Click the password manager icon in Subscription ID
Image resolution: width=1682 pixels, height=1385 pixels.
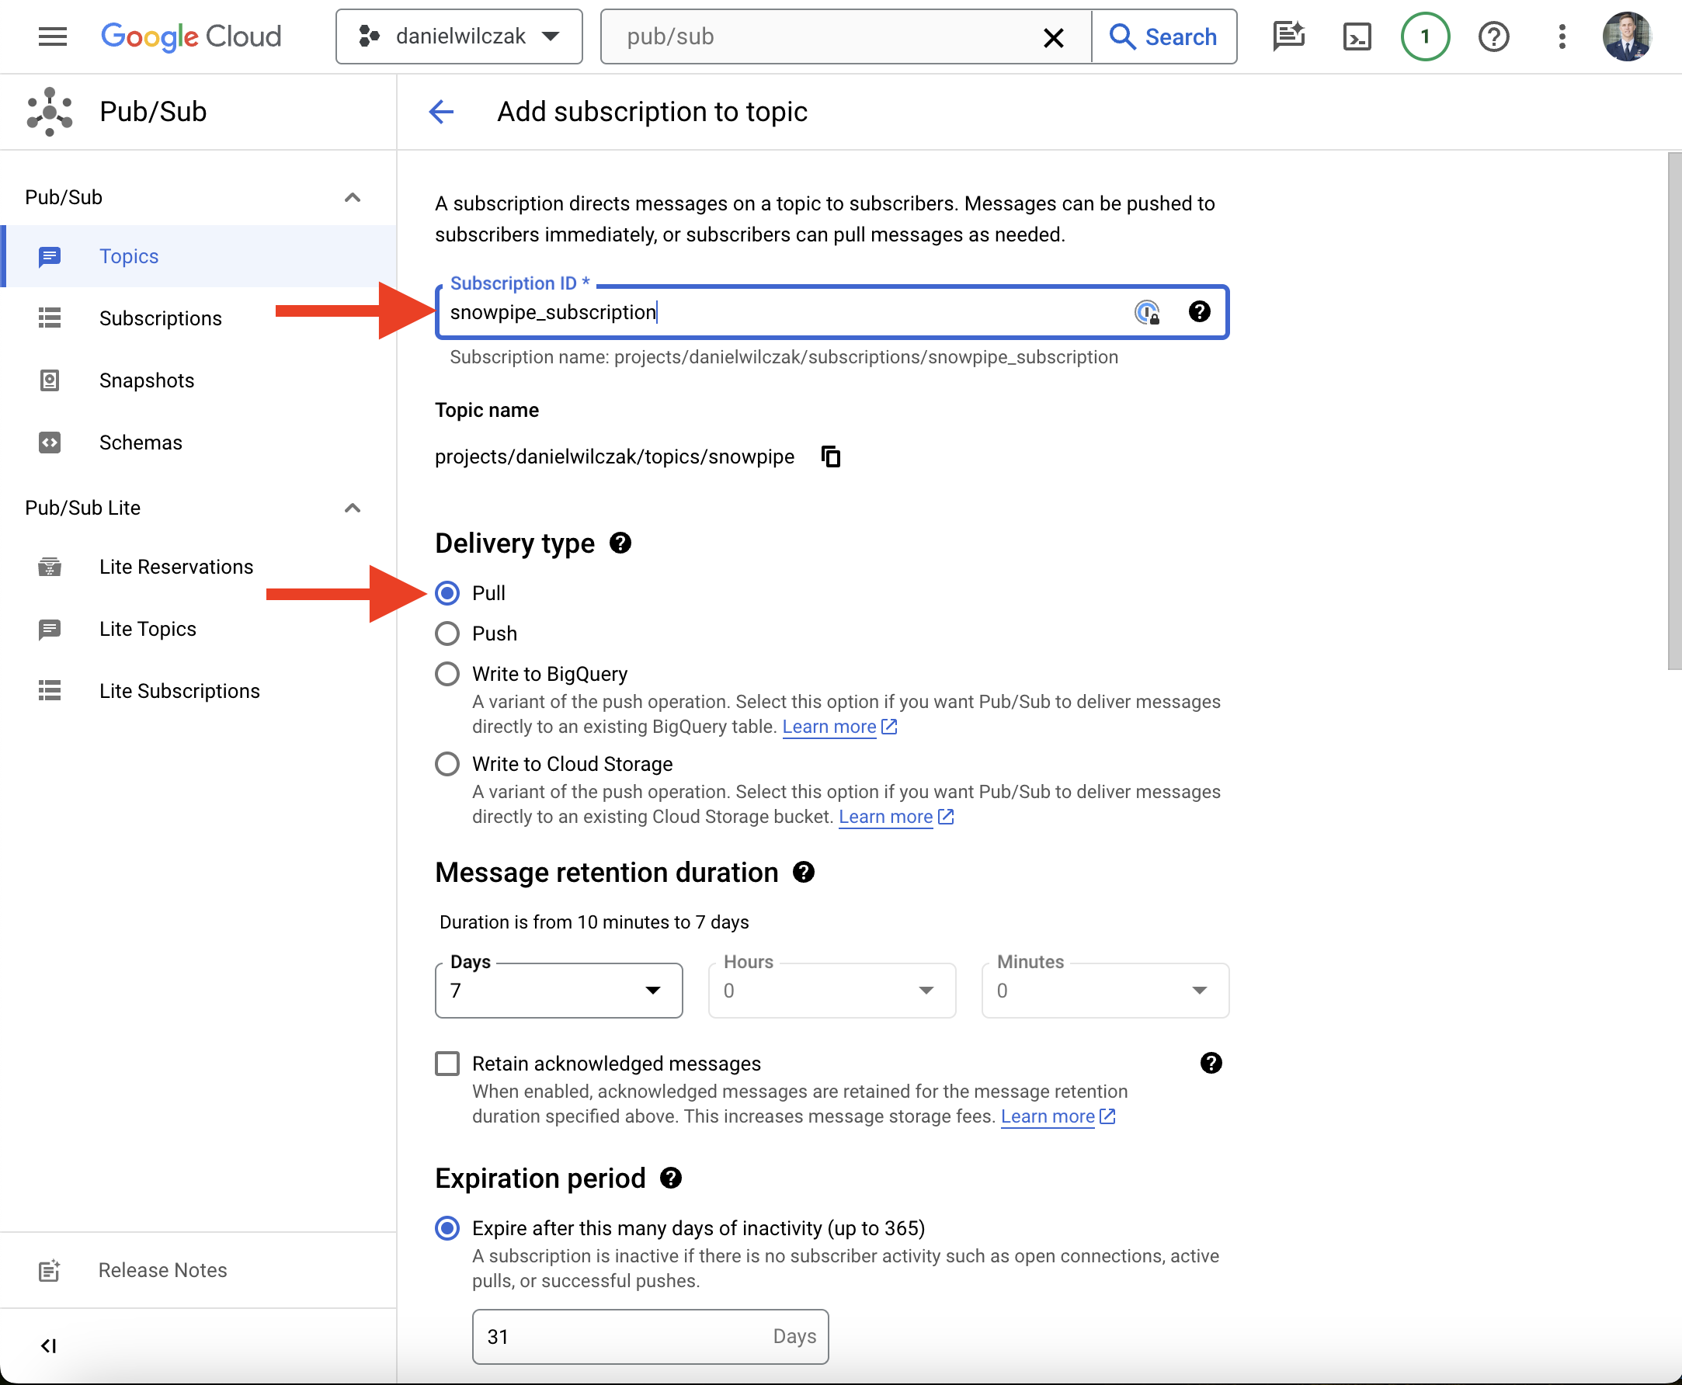[x=1147, y=312]
